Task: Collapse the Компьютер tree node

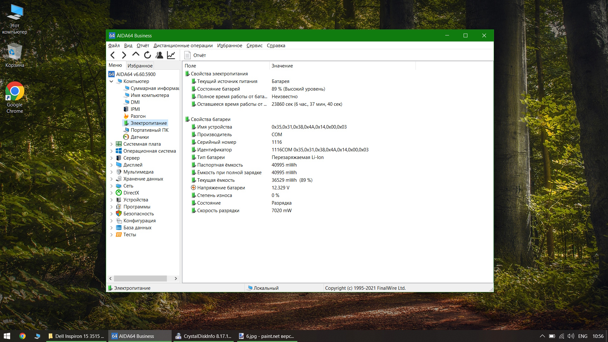Action: (x=111, y=81)
